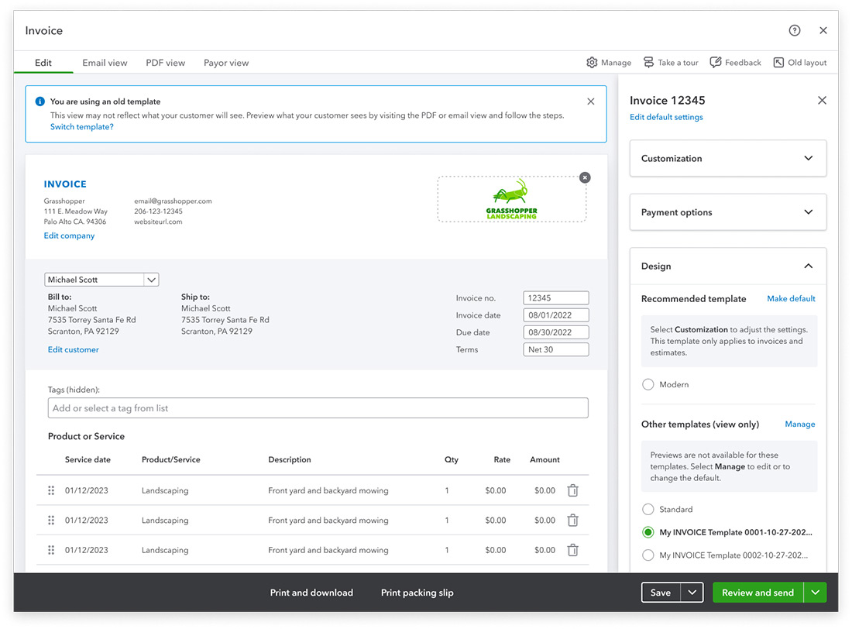The height and width of the screenshot is (629, 852).
Task: Grab drag handle of third line item
Action: click(x=51, y=550)
